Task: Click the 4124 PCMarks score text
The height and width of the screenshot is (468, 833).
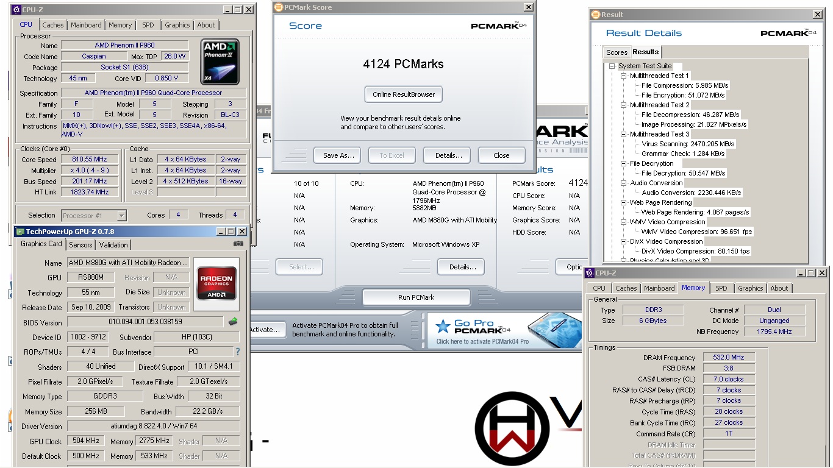Action: (x=403, y=64)
